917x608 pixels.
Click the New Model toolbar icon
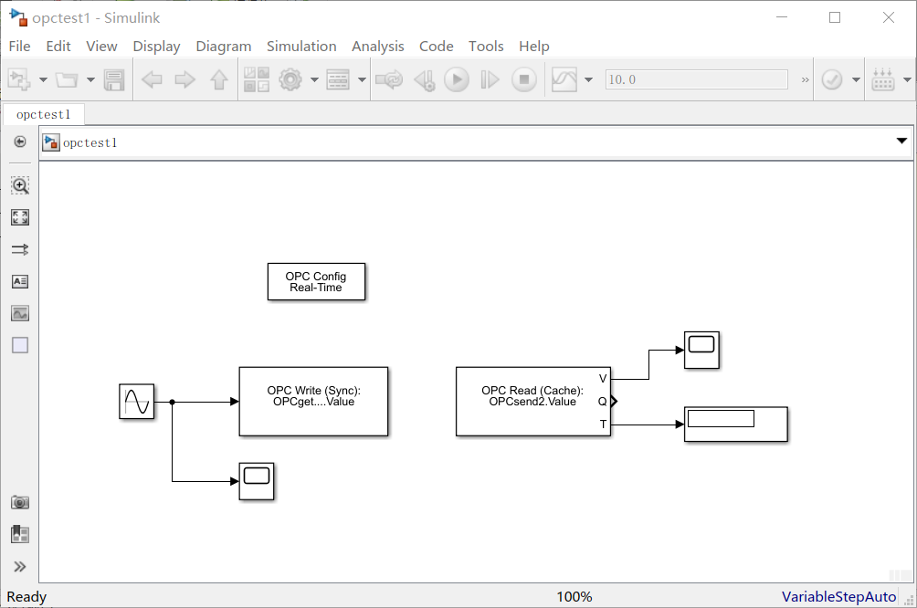(x=19, y=79)
